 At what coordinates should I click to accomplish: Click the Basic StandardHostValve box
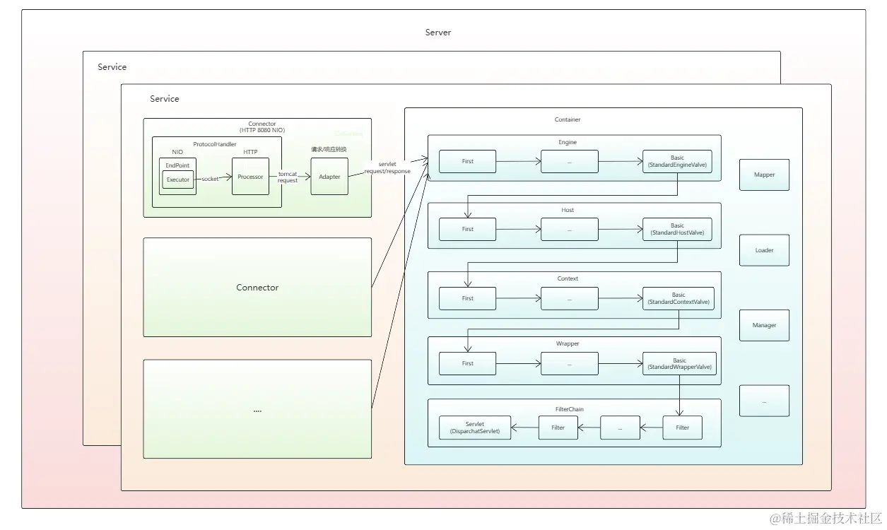click(x=678, y=229)
